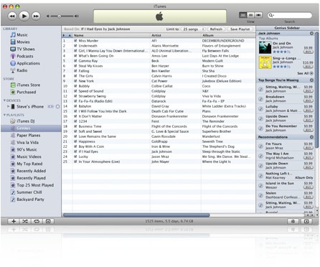Uncheck Steal My Kisses checkbox
The width and height of the screenshot is (320, 267).
coord(75,66)
